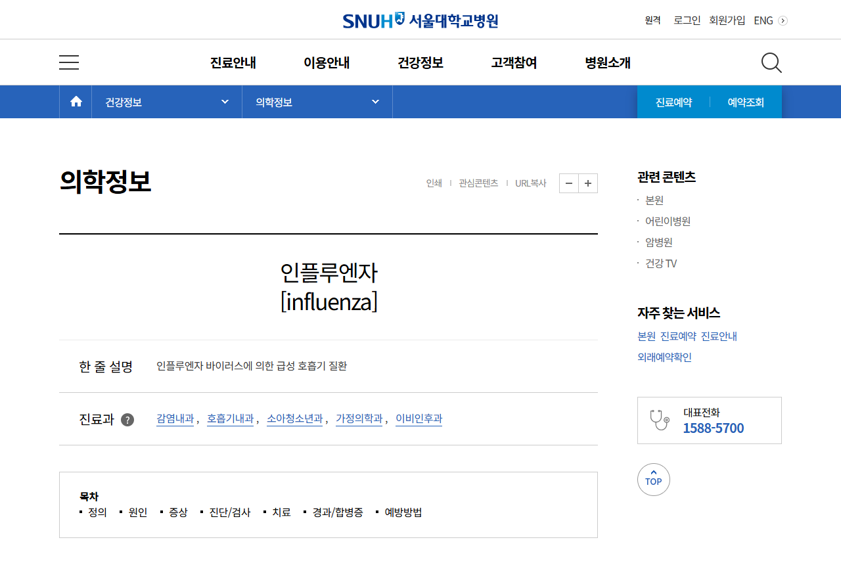Click the 예약조회 button
841x565 pixels.
tap(746, 102)
